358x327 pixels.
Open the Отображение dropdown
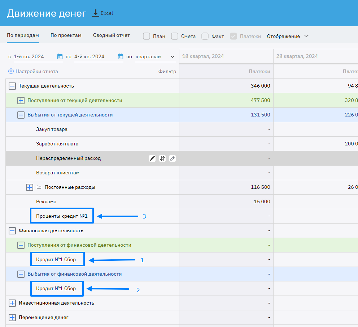click(x=288, y=36)
